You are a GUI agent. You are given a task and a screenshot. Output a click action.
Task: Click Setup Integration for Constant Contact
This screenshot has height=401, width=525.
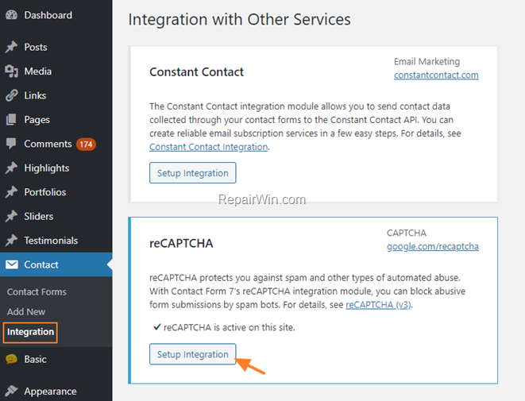[192, 173]
